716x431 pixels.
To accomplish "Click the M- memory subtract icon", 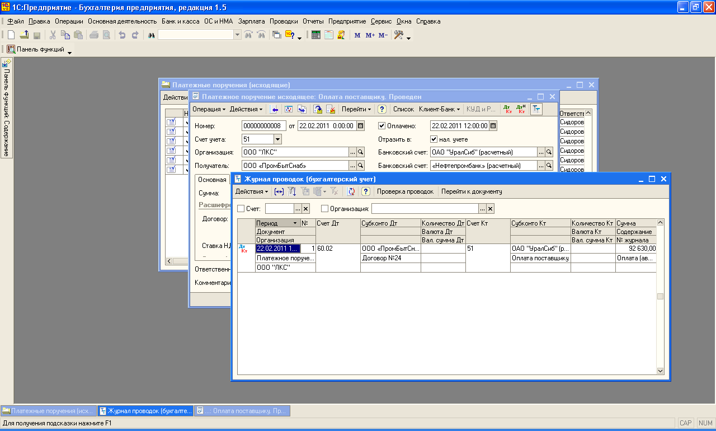I will [x=383, y=35].
